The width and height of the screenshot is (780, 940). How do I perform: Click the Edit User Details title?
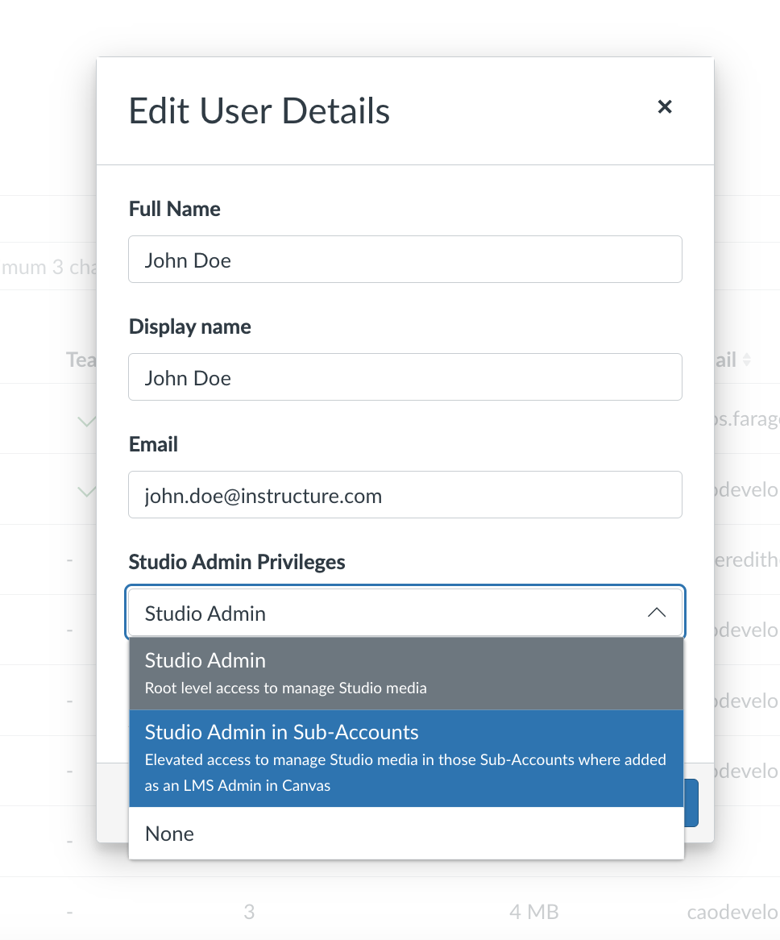(259, 111)
